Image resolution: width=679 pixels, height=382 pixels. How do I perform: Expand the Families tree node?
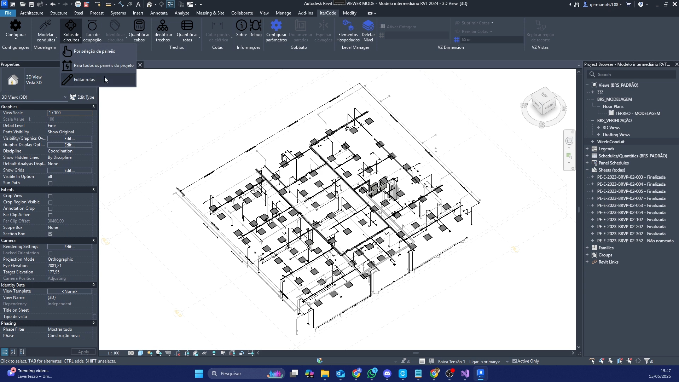587,248
